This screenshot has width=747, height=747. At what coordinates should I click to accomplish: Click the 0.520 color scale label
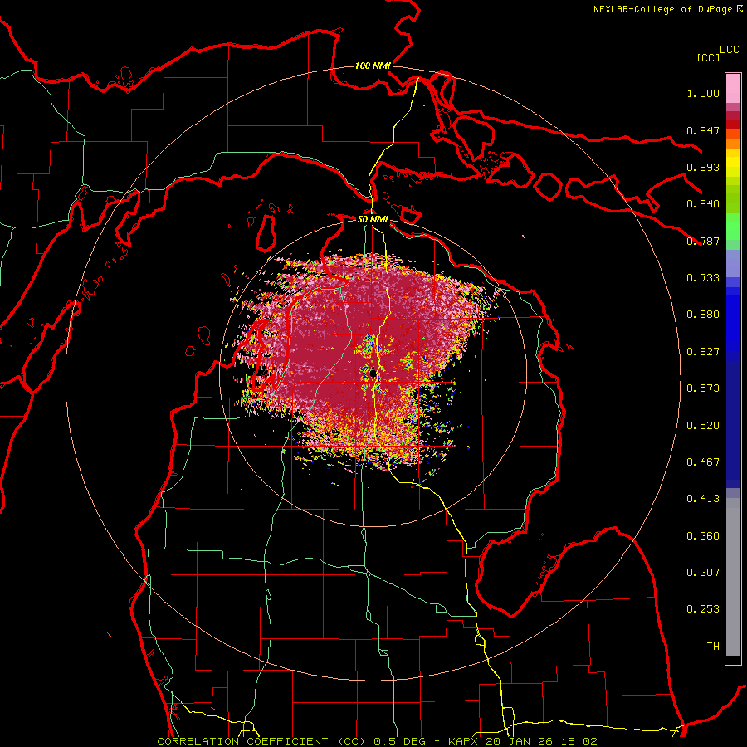[703, 426]
